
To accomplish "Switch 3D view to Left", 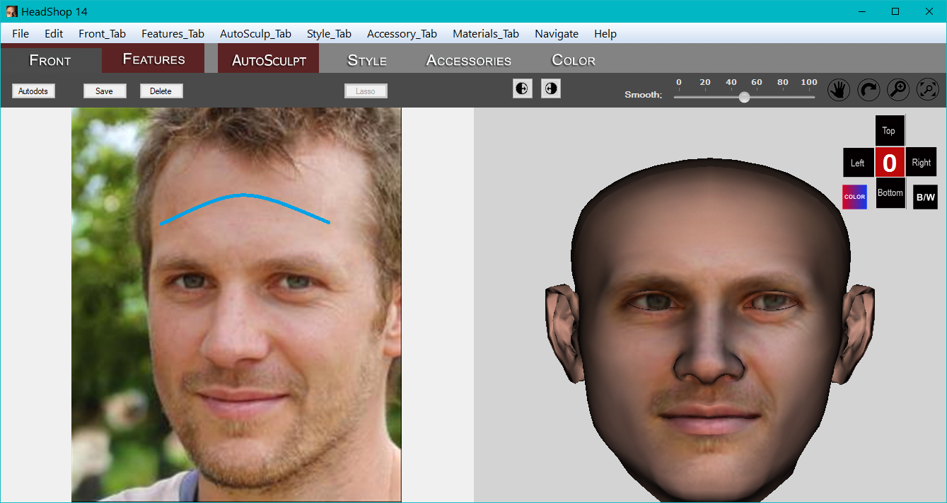I will (858, 162).
